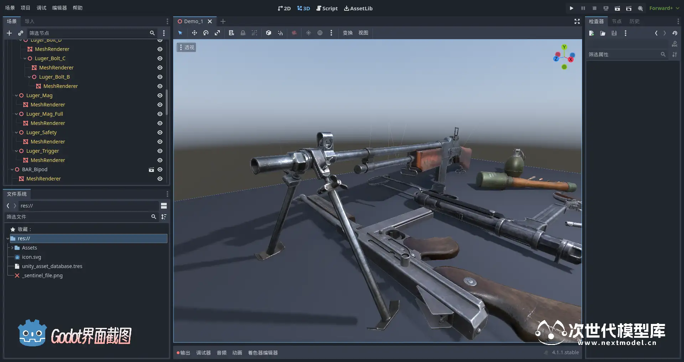Open the AssetLib workspace
The image size is (684, 362).
point(358,8)
